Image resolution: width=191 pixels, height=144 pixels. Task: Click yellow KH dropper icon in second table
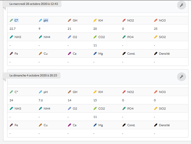coord(95,92)
